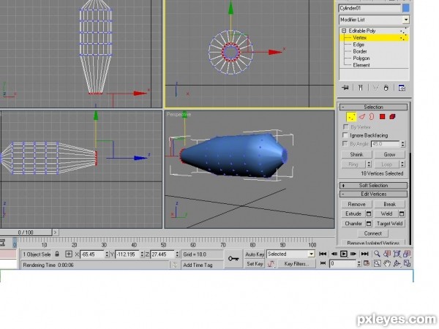Click the Pin Stack icon
This screenshot has width=439, height=329.
pyautogui.click(x=345, y=88)
